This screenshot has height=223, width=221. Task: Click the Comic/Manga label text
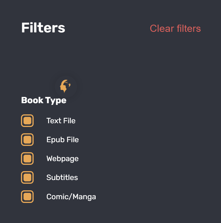pyautogui.click(x=71, y=197)
